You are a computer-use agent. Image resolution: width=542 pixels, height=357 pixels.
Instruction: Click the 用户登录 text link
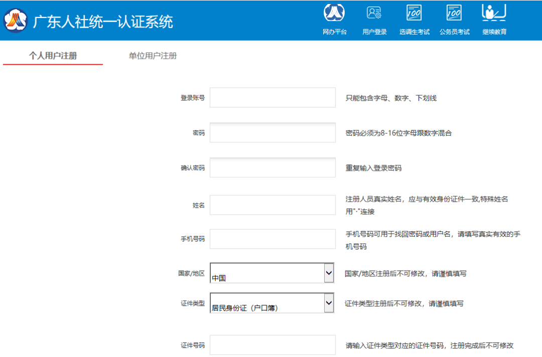tap(374, 32)
